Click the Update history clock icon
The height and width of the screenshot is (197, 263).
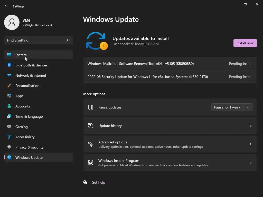[x=91, y=126]
